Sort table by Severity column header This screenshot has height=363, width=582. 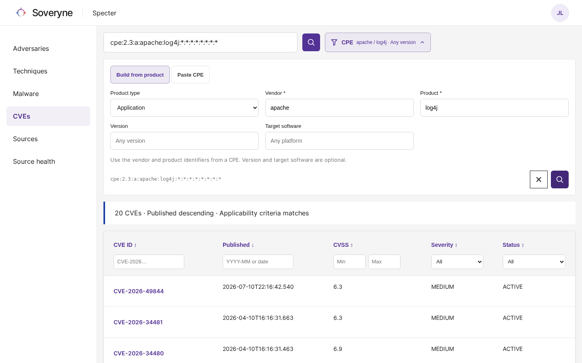444,245
